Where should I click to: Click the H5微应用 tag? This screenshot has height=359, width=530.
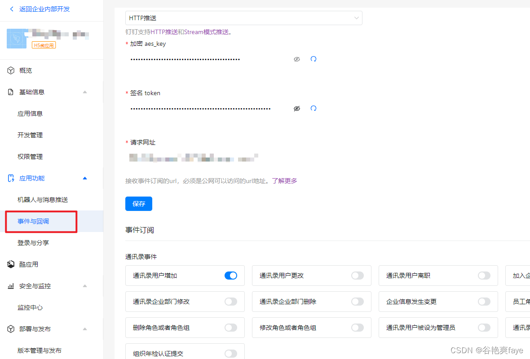[x=44, y=45]
